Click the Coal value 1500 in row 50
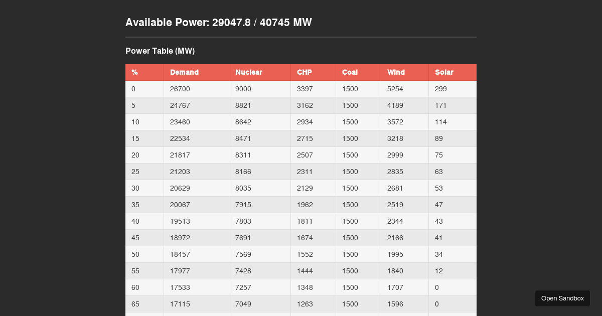 click(350, 254)
